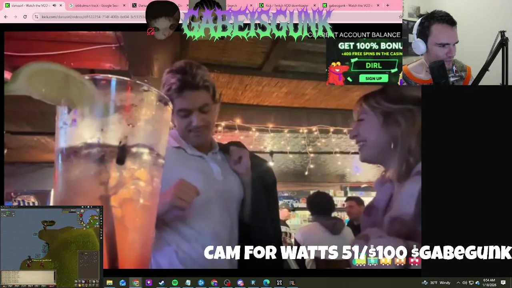
Task: Click the browser forward arrow
Action: click(15, 16)
